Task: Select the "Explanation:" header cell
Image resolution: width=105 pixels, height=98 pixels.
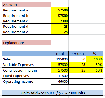Action: 27,43
